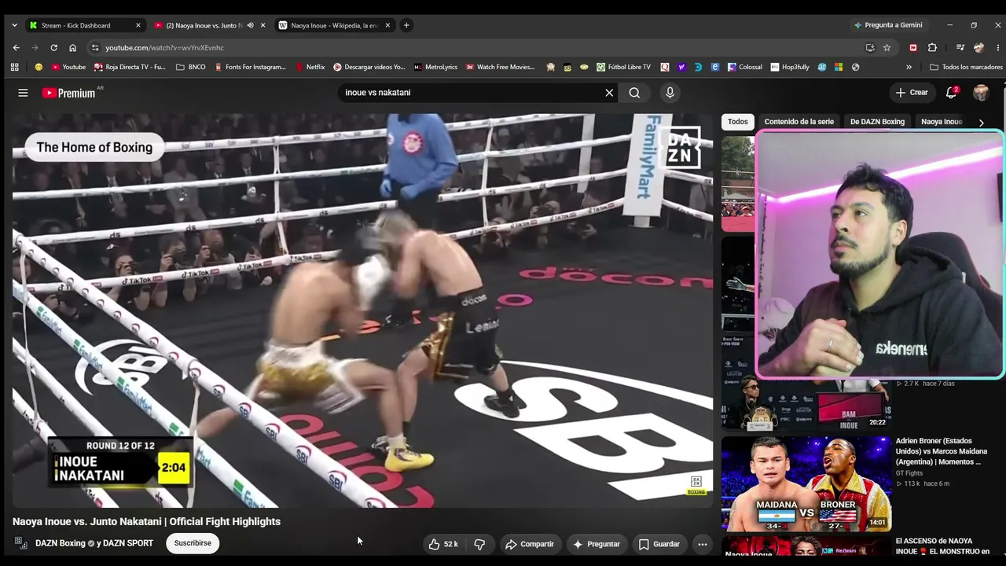The height and width of the screenshot is (566, 1006).
Task: Click the video player to pause
Action: click(362, 311)
